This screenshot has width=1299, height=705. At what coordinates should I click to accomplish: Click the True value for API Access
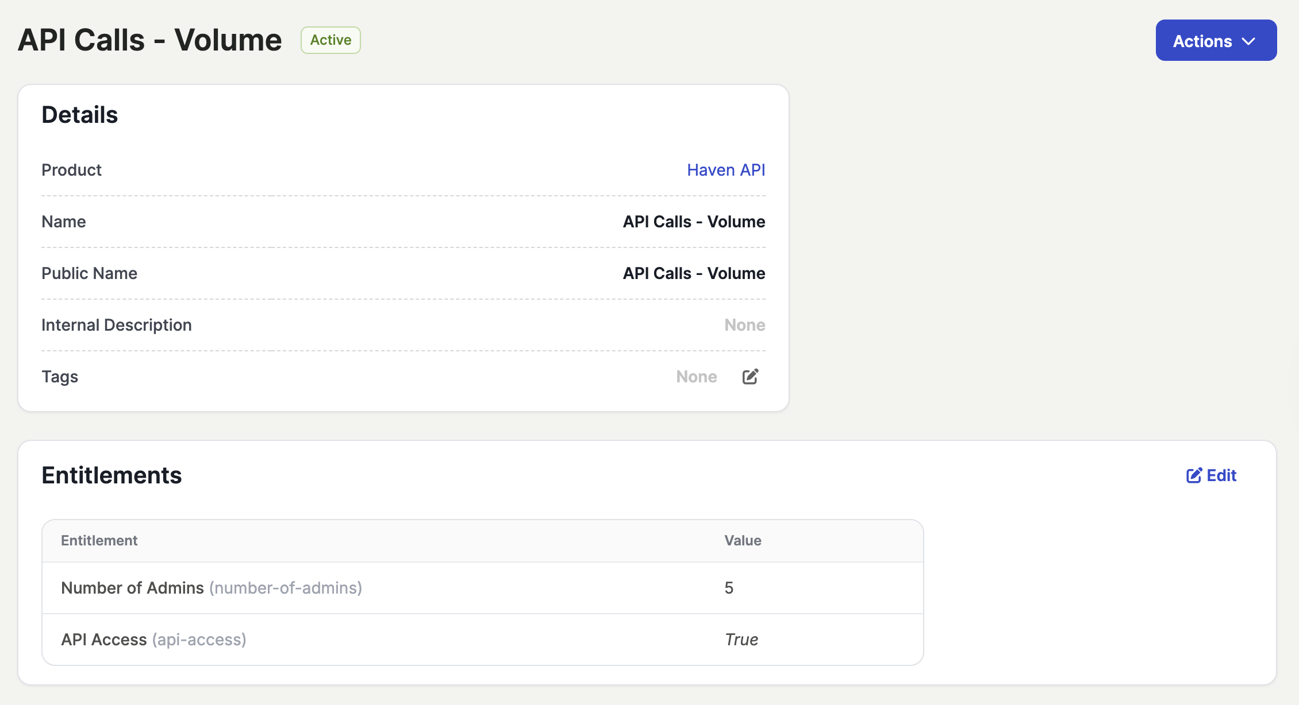tap(741, 640)
